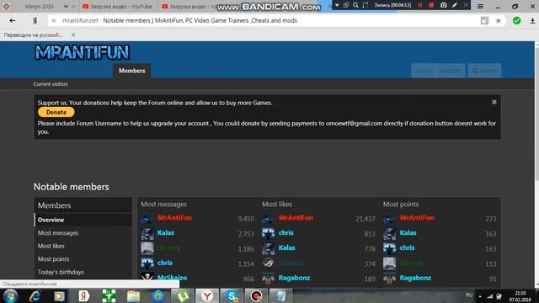539x303 pixels.
Task: Show hidden tray icons arrow
Action: point(480,296)
